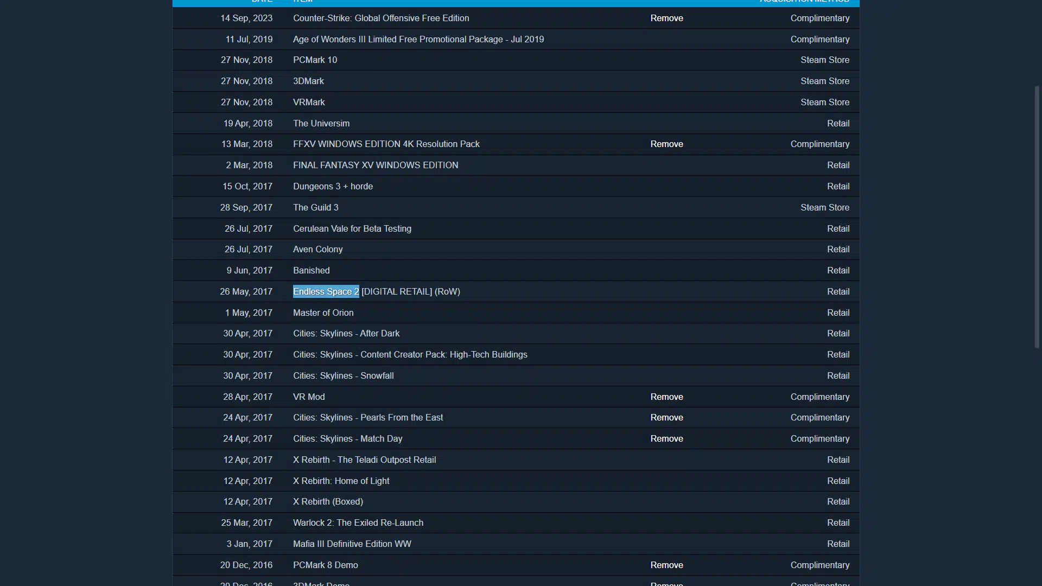Click the '28 Sep, 2017' date cell
This screenshot has width=1042, height=586.
coord(246,207)
